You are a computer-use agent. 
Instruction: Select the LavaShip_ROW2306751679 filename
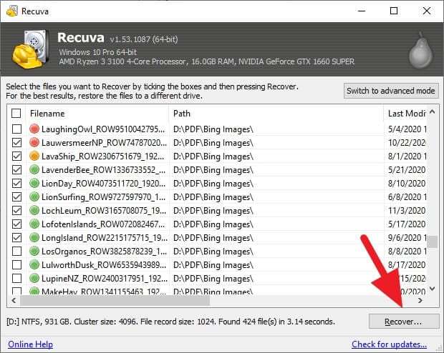pos(103,156)
